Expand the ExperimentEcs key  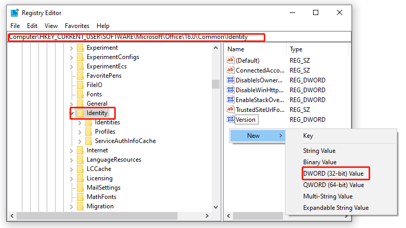pyautogui.click(x=72, y=67)
